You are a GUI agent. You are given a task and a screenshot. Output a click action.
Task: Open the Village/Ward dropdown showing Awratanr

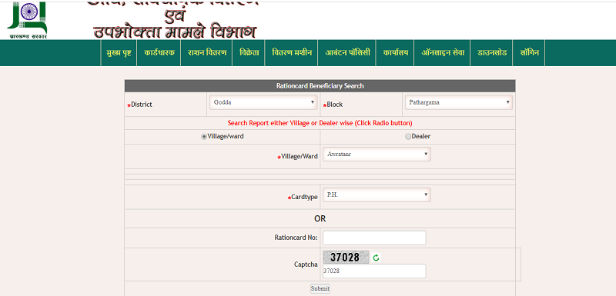point(377,154)
